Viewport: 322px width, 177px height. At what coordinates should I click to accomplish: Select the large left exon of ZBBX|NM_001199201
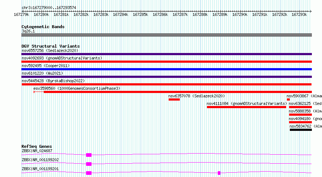89,173
